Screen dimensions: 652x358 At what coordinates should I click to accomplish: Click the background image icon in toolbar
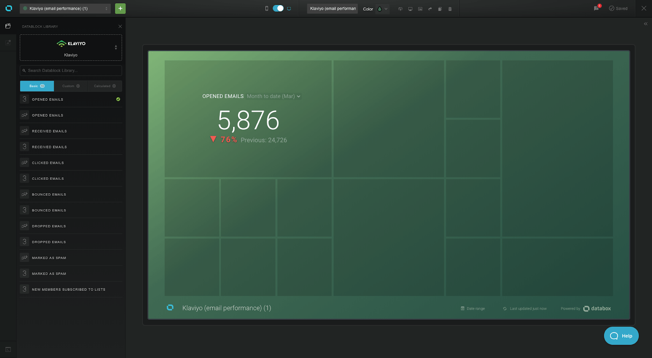[420, 9]
